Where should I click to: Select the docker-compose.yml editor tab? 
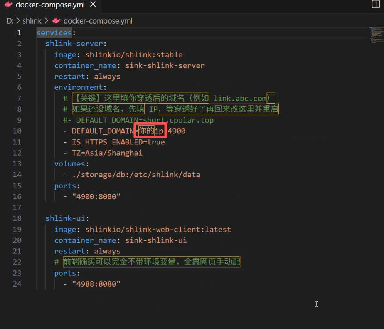(x=50, y=5)
